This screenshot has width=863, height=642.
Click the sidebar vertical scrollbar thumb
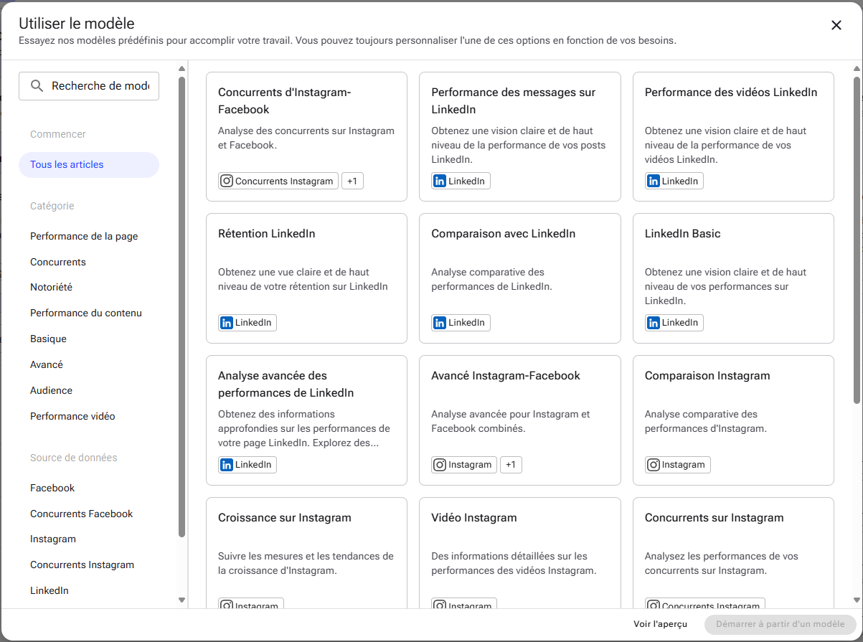[181, 307]
